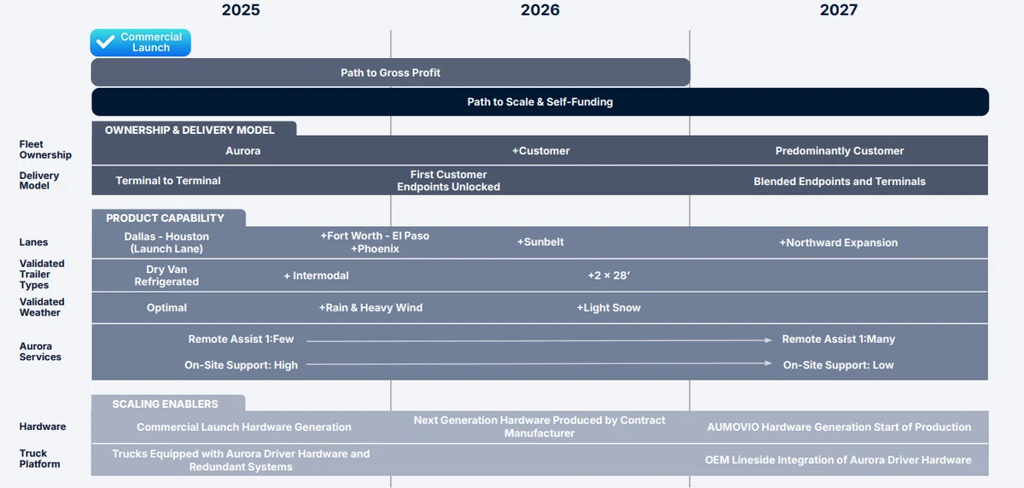This screenshot has height=488, width=1024.
Task: Click the Hardware row label
Action: [43, 427]
